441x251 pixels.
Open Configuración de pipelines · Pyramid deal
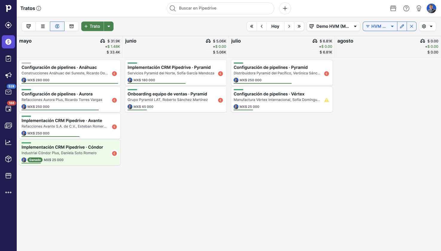click(x=282, y=73)
